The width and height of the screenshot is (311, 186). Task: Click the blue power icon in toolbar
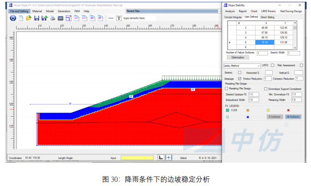pyautogui.click(x=12, y=18)
